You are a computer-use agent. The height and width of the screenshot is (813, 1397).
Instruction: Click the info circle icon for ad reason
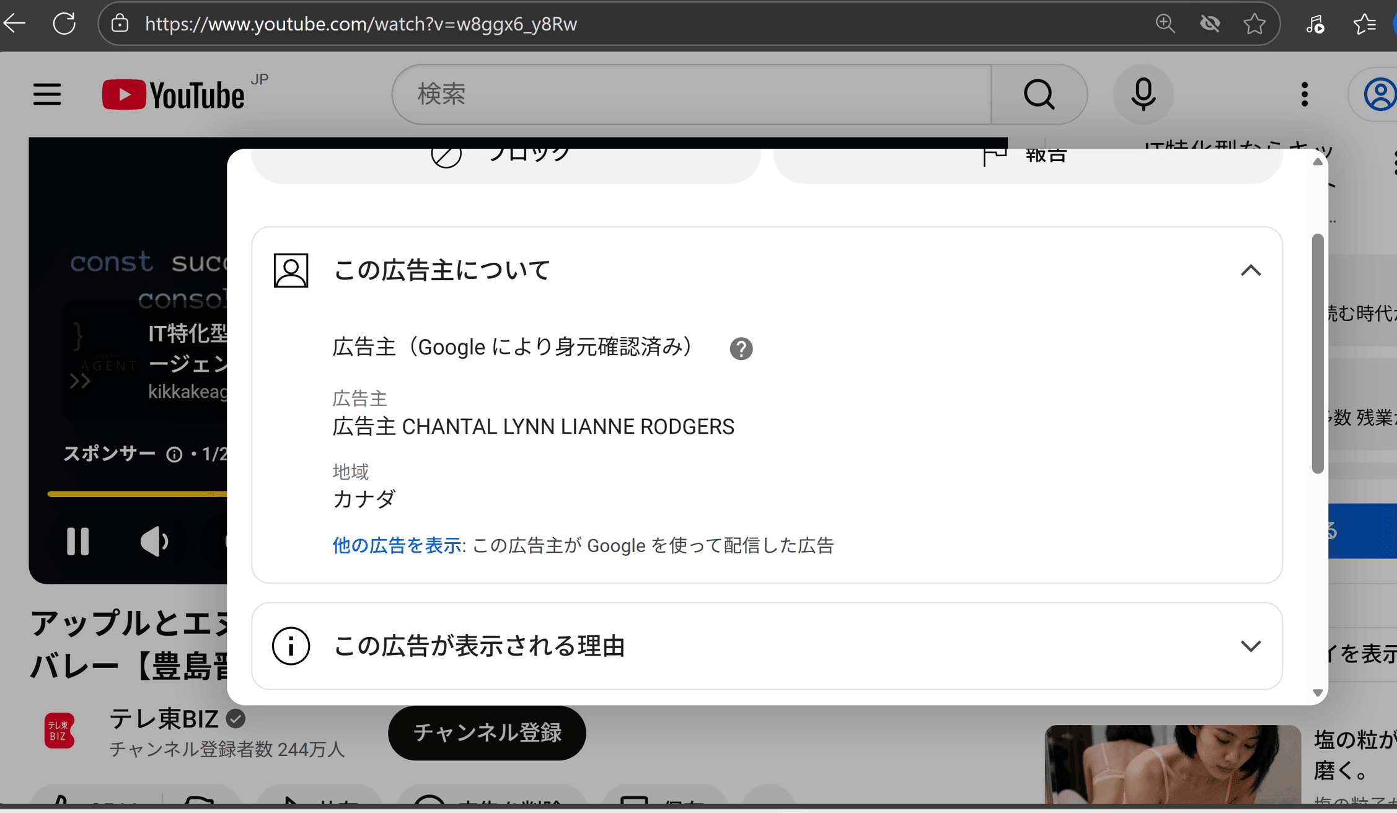coord(291,646)
